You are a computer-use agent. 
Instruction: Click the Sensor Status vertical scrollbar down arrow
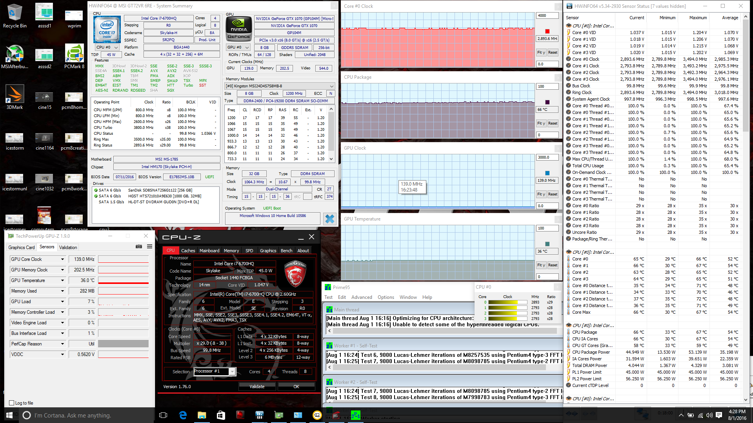(745, 399)
